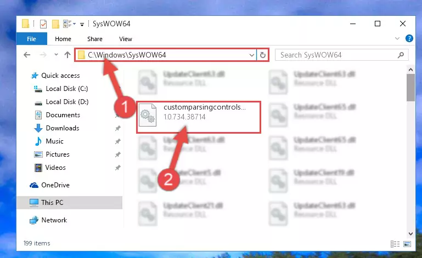Click the 199 items status text
Viewport: 422px width, 258px height.
(37, 243)
